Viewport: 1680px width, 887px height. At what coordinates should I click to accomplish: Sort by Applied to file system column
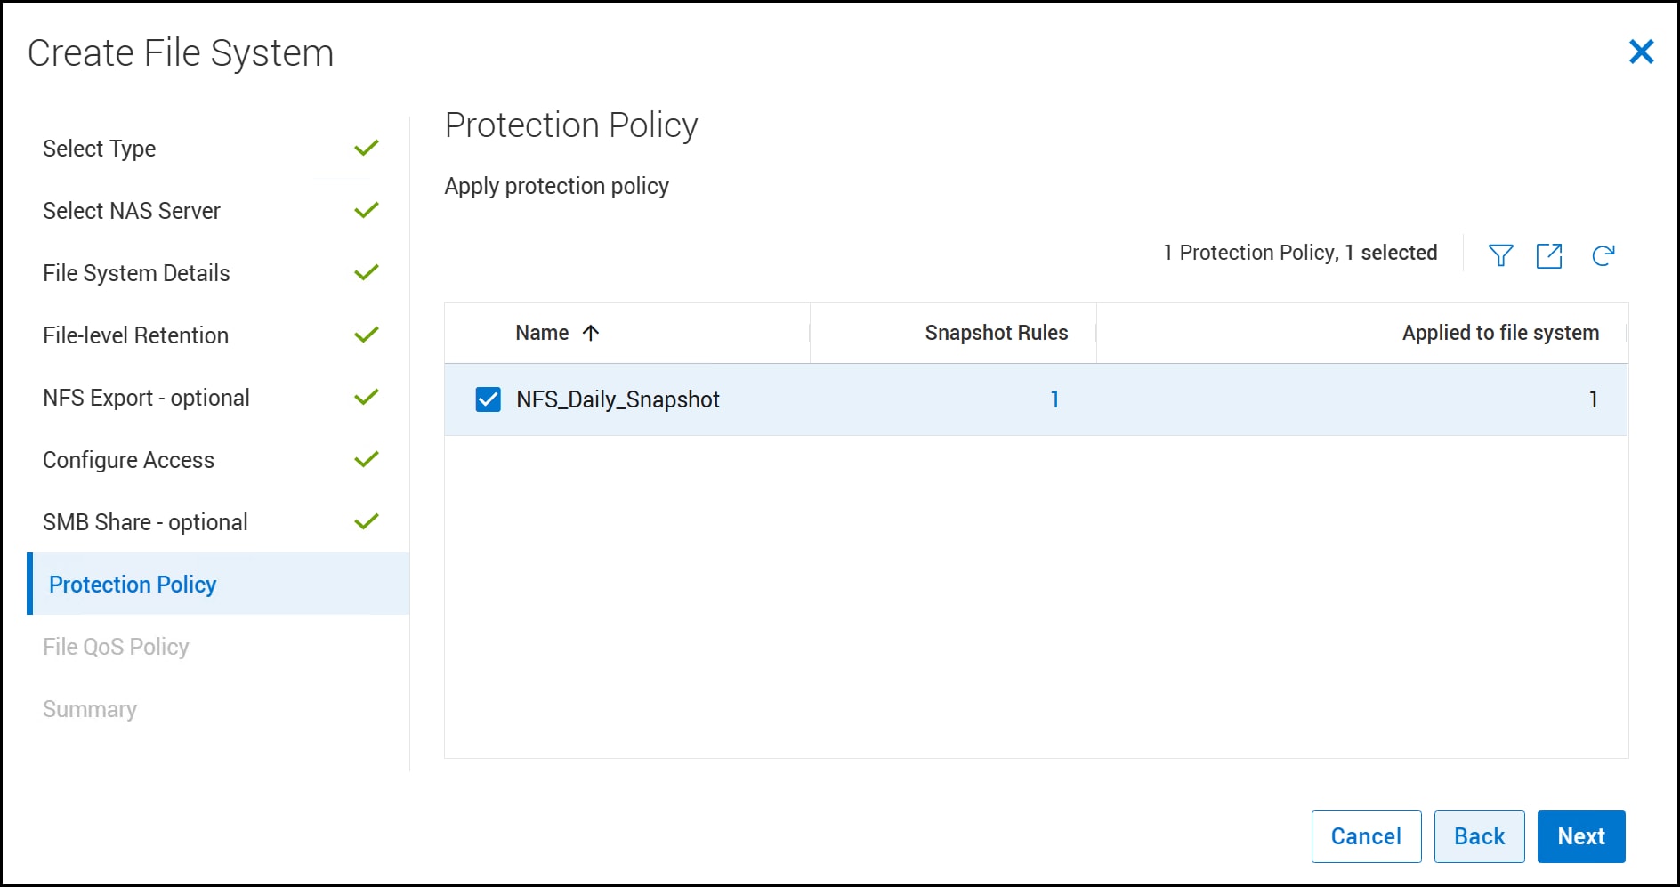point(1500,333)
